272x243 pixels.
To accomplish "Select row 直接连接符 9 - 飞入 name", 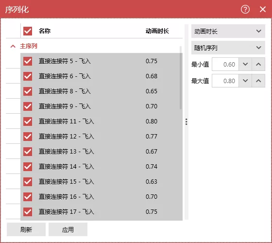I will (65, 106).
